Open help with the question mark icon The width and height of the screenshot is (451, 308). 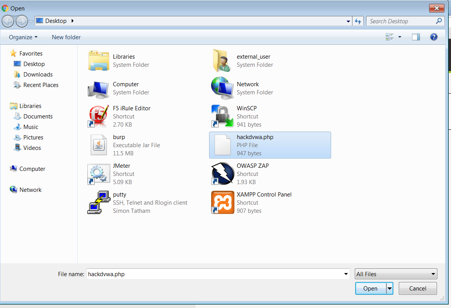pos(434,37)
